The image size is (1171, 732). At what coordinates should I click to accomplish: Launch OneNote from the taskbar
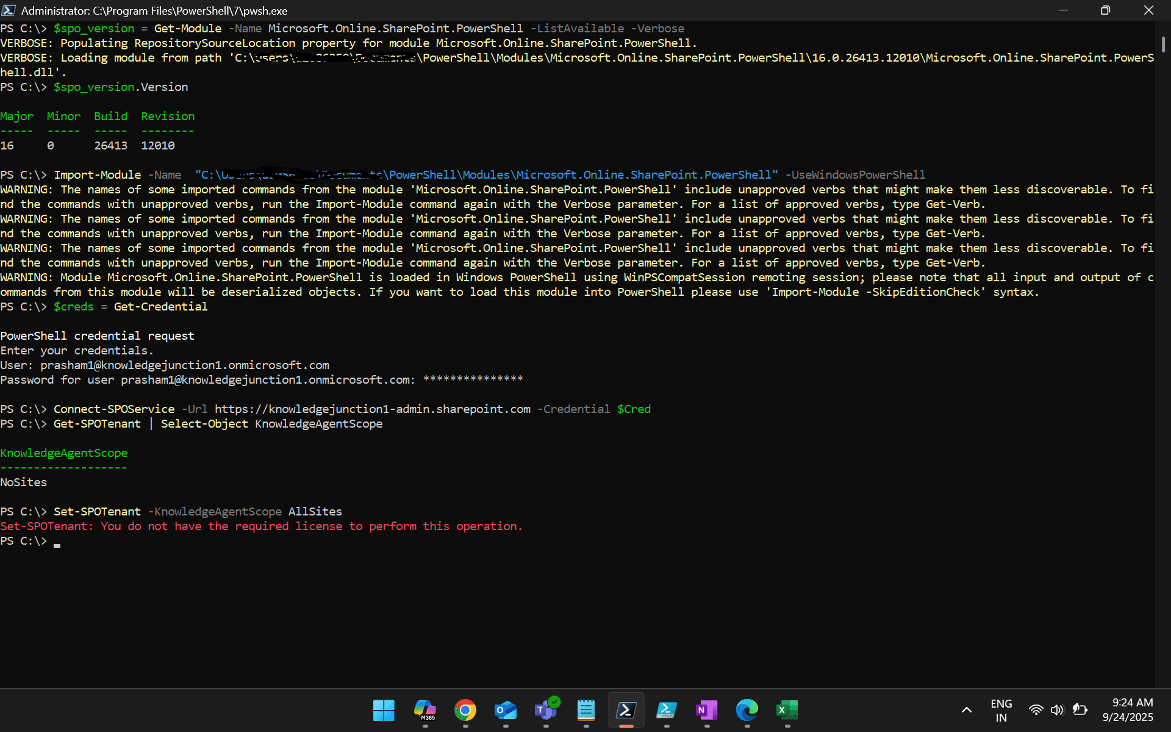[x=707, y=711]
